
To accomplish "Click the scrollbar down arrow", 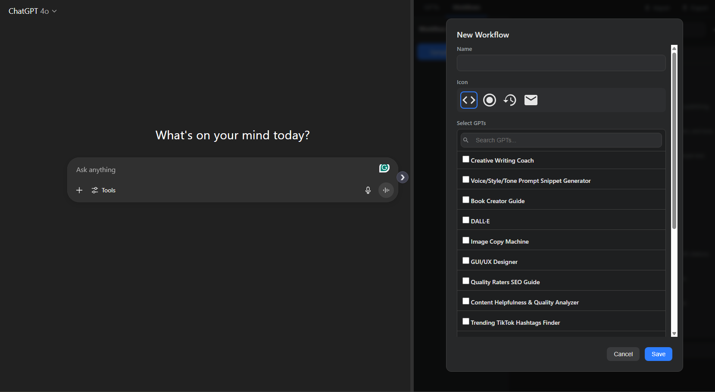I will pos(674,334).
